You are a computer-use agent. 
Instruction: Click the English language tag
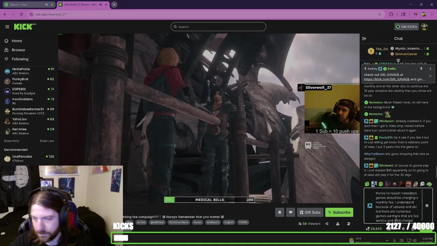click(x=229, y=222)
